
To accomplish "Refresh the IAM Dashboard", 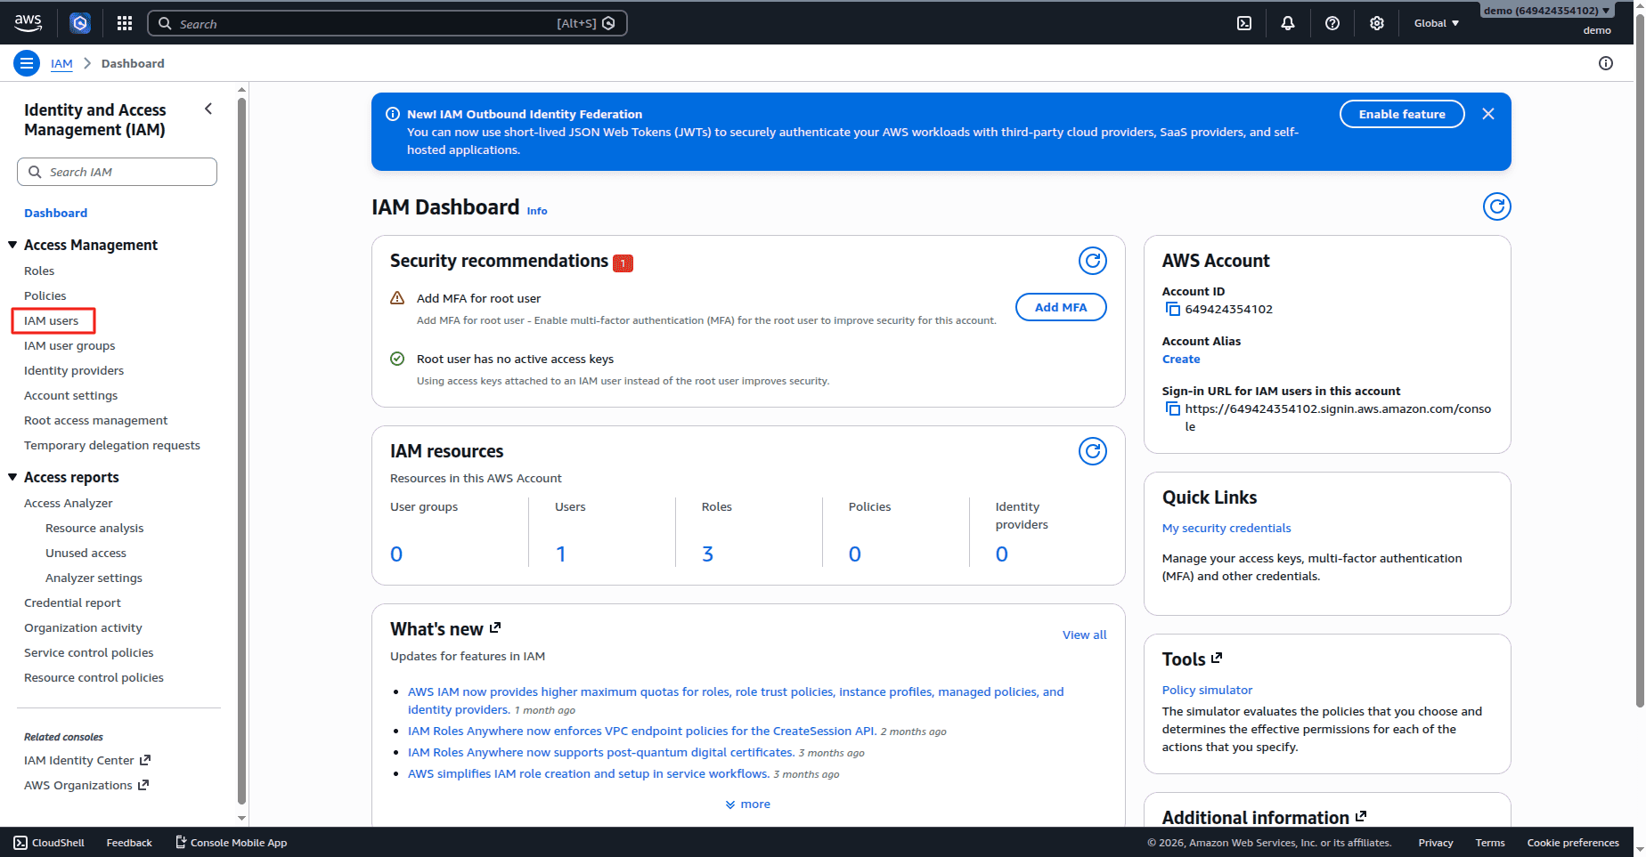I will (x=1497, y=206).
